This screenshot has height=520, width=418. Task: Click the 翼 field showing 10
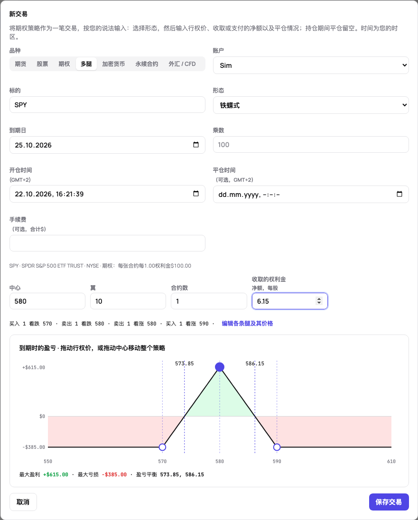pyautogui.click(x=128, y=301)
